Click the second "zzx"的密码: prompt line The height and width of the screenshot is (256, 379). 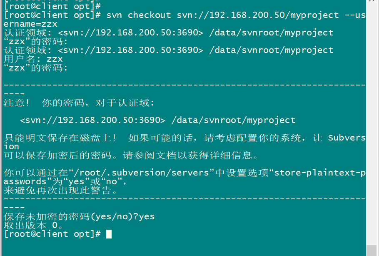pyautogui.click(x=35, y=68)
